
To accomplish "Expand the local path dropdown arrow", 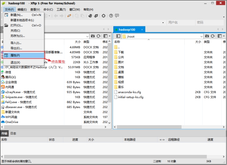I will pos(87,36).
